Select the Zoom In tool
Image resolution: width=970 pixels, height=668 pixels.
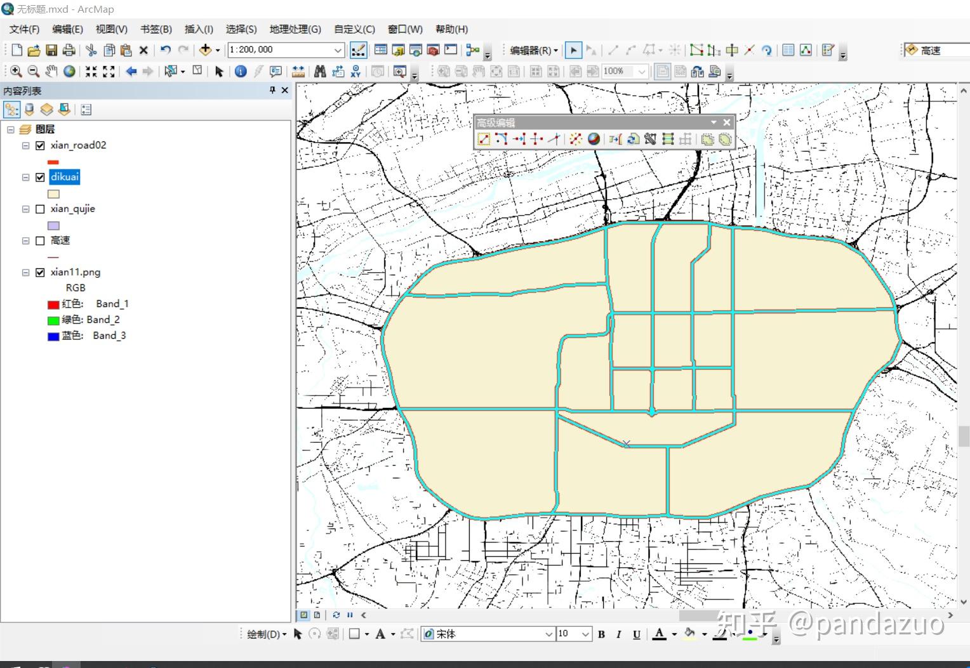pos(15,71)
